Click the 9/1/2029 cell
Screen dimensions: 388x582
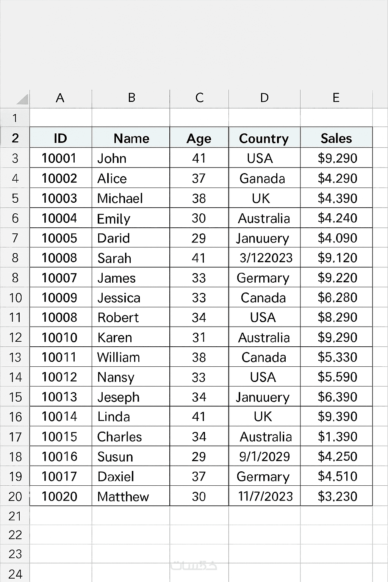pyautogui.click(x=264, y=457)
